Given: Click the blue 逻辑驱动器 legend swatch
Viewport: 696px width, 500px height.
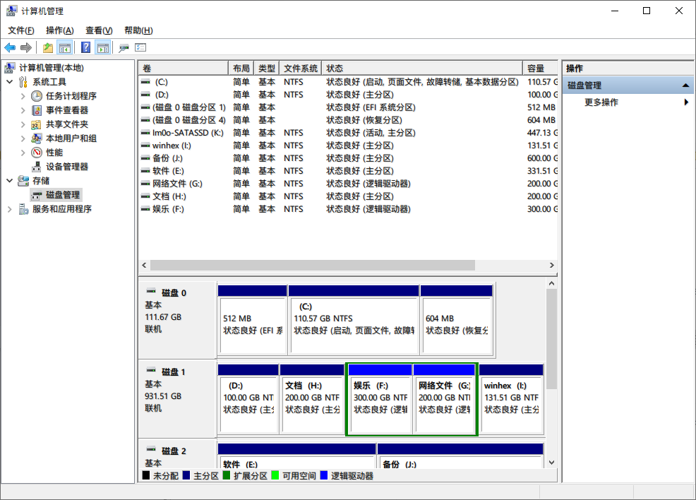Looking at the screenshot, I should [x=323, y=475].
